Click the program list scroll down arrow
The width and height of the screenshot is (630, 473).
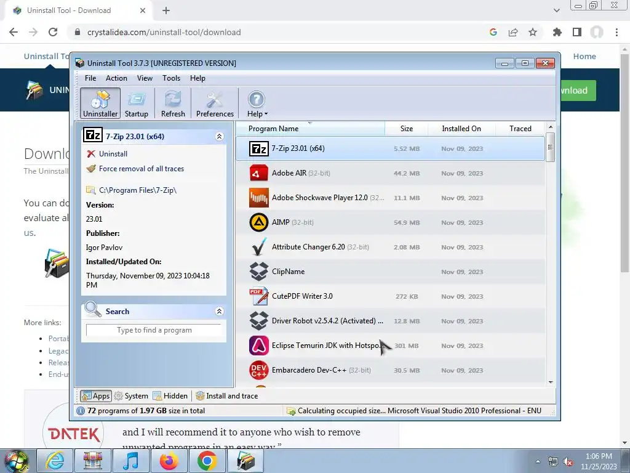551,382
